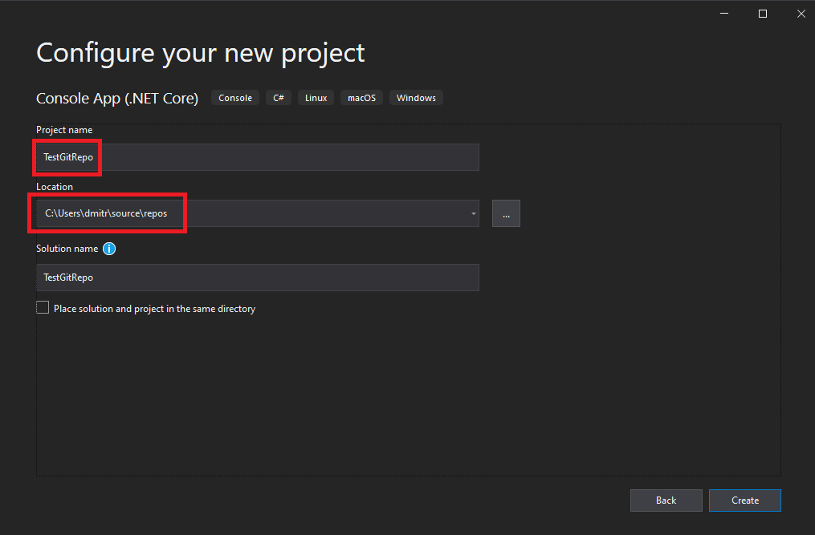Select the Windows platform tag

click(x=416, y=98)
